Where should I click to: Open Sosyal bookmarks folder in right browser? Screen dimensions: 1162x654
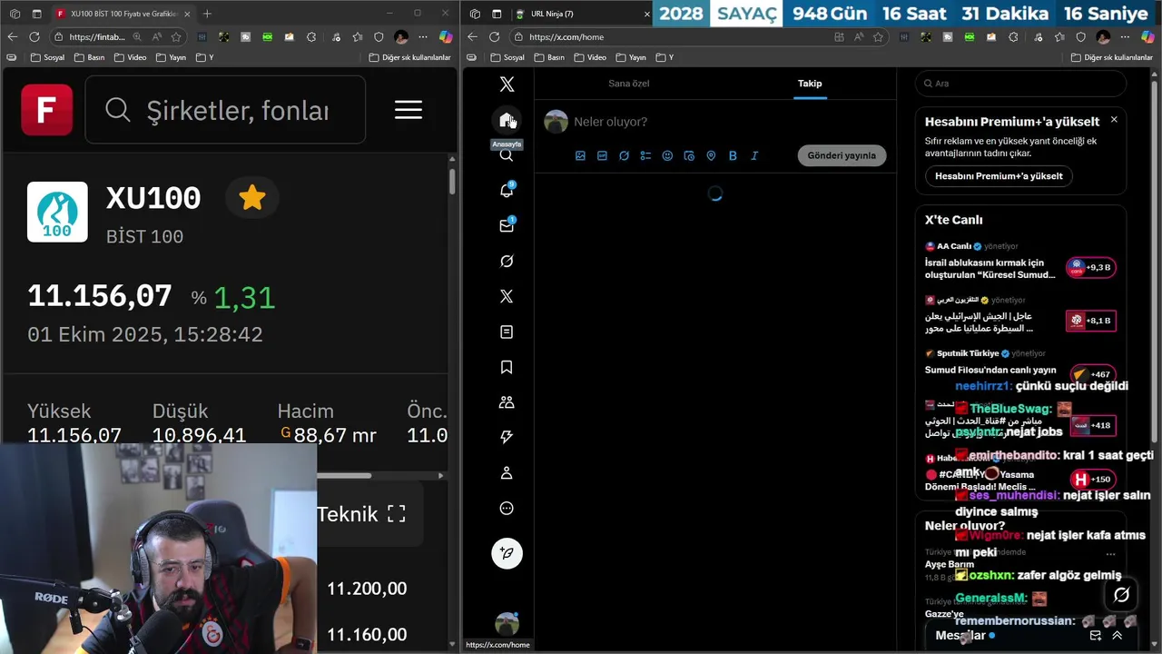coord(507,57)
